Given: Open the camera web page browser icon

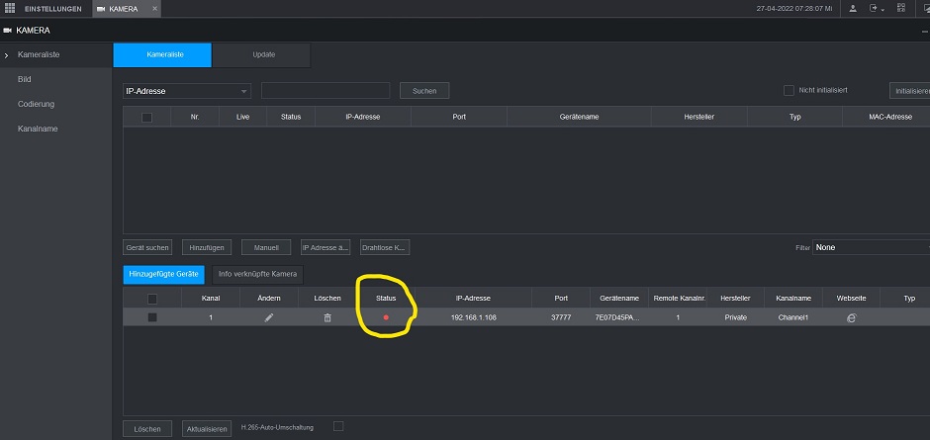Looking at the screenshot, I should (x=851, y=317).
